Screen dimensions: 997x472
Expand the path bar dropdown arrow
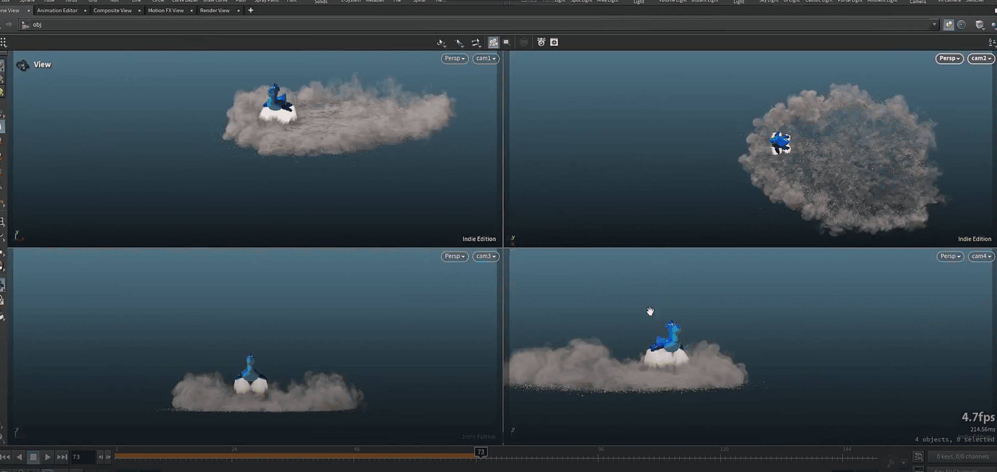(934, 25)
